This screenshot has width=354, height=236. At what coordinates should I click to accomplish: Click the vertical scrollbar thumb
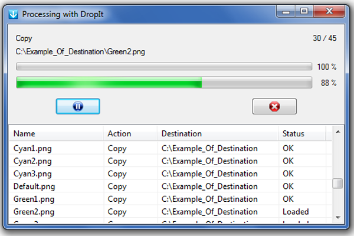coord(337,183)
